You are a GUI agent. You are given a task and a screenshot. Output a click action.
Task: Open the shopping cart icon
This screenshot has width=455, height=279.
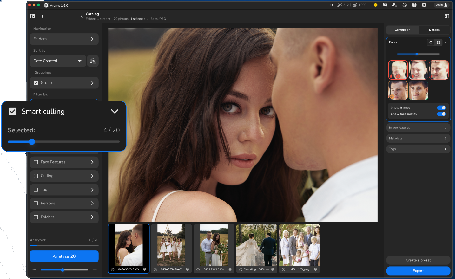[385, 5]
